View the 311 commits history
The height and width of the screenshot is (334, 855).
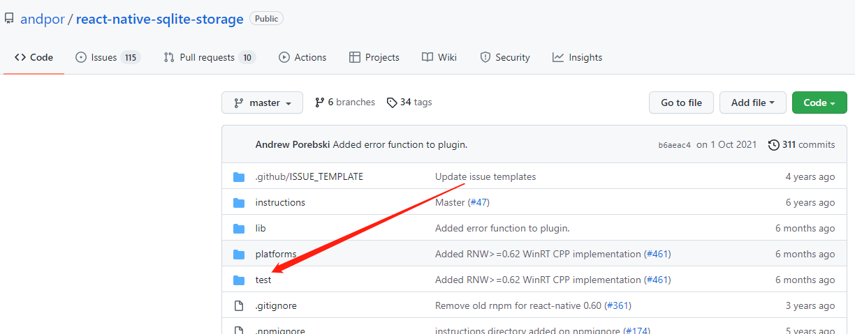tap(801, 144)
